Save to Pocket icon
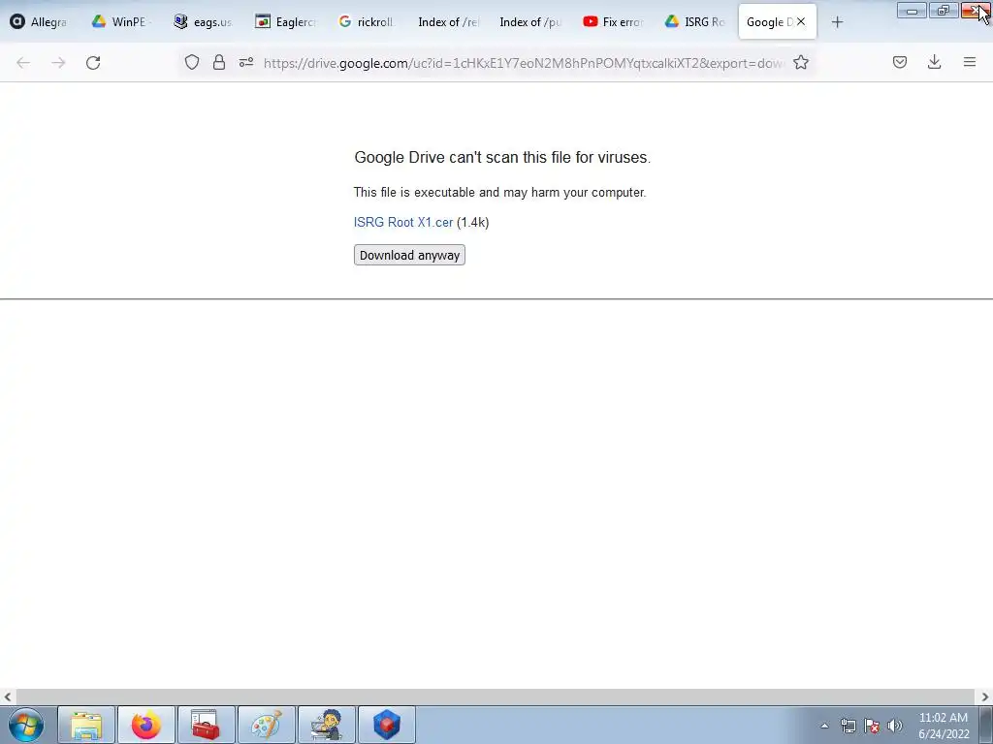 coord(899,62)
